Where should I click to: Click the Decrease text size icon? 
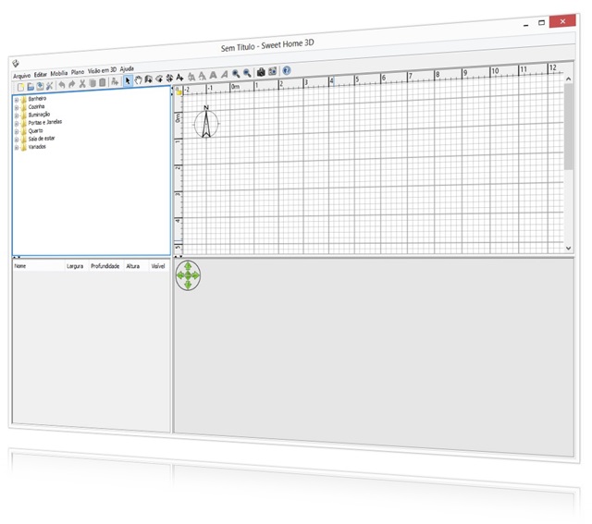(203, 76)
